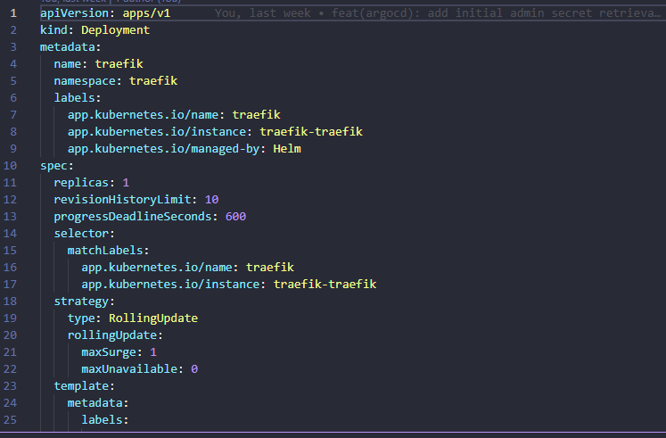666x438 pixels.
Task: Click 'namespace' key on line 5
Action: tap(85, 81)
